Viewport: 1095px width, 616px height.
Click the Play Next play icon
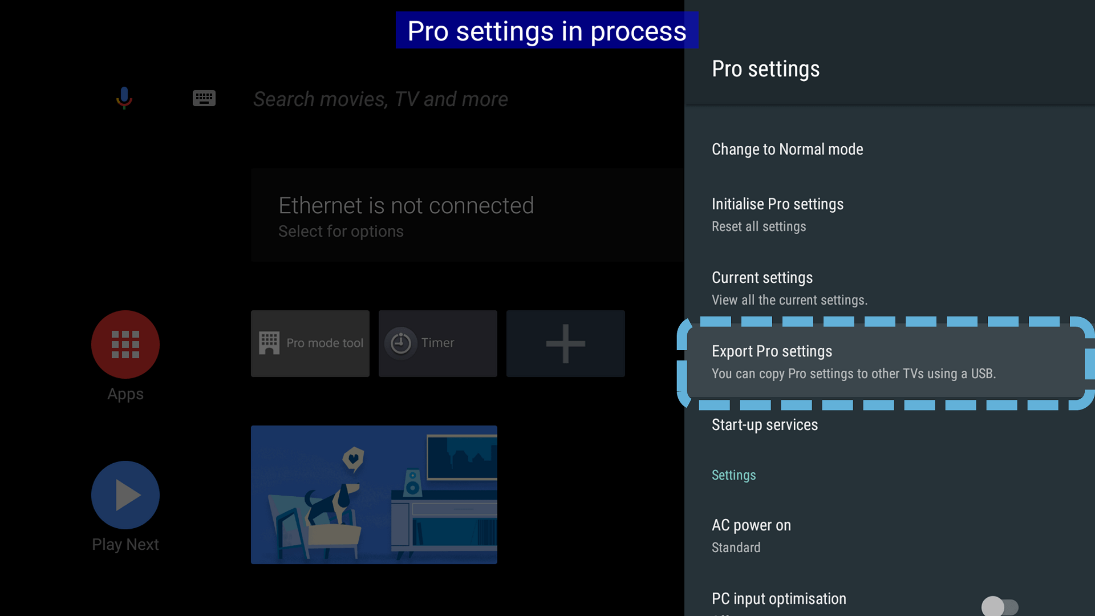[125, 495]
